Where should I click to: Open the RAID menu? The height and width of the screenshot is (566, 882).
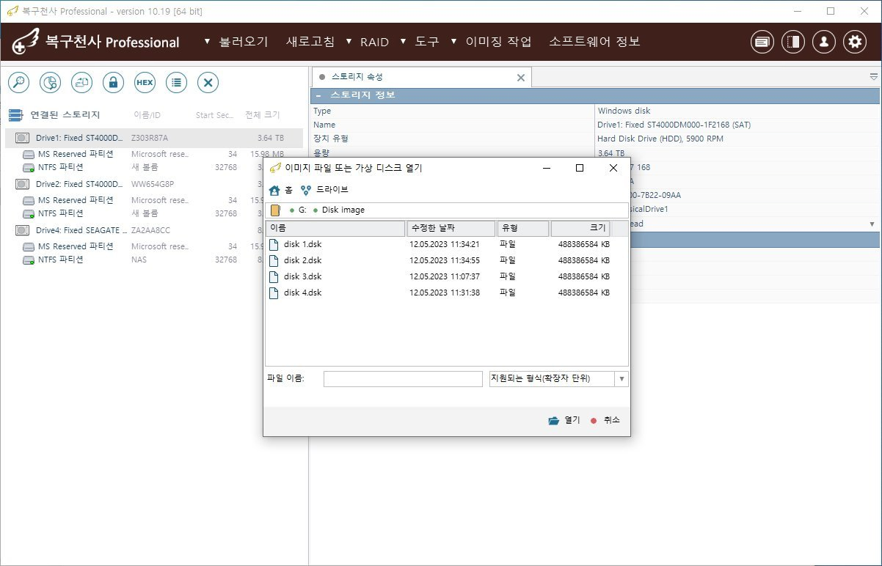coord(374,42)
